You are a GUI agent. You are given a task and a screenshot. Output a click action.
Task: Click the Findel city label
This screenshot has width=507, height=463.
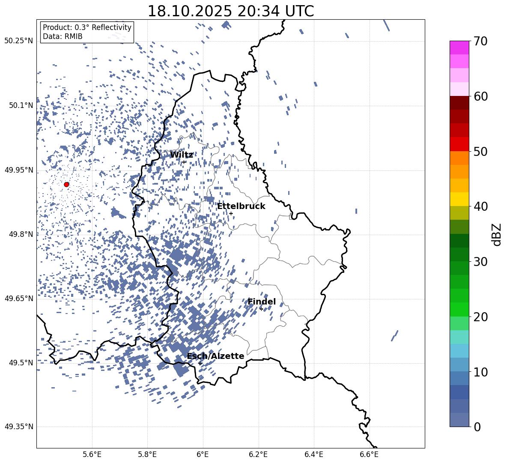(262, 302)
